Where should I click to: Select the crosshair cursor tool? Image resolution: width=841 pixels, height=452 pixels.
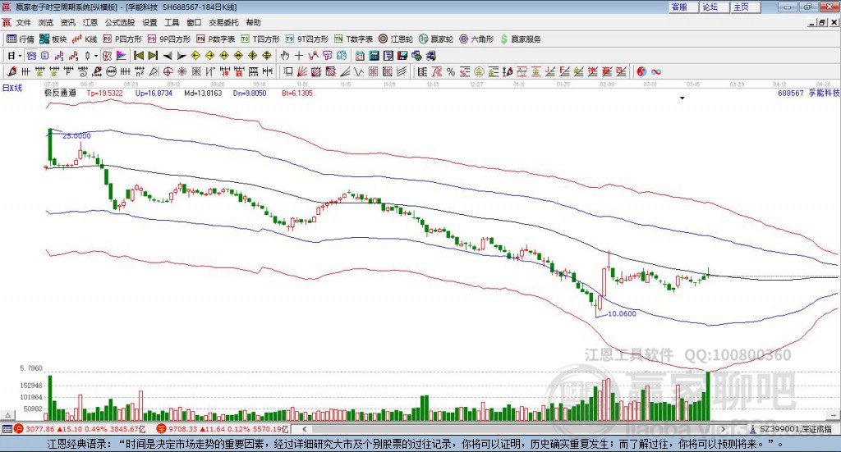(299, 56)
